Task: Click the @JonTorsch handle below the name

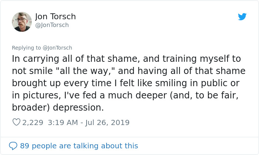Action: (x=52, y=25)
